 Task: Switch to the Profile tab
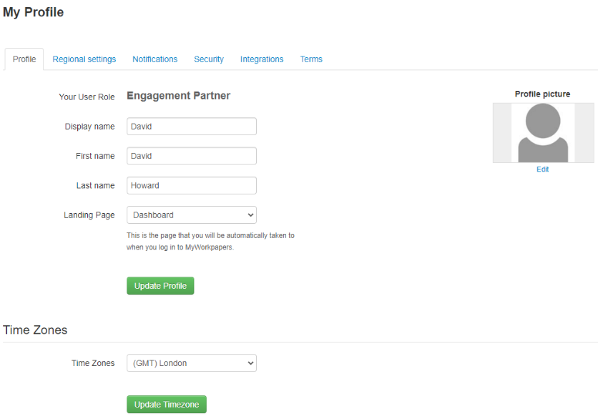24,59
